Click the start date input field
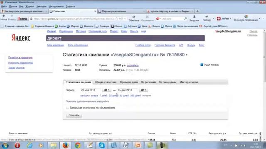266x149 pixels. [91, 90]
